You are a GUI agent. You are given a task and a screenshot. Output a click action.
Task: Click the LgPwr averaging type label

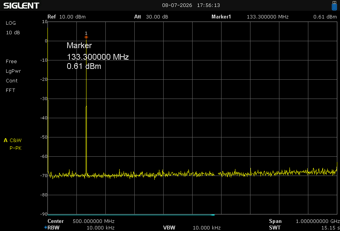pos(13,71)
